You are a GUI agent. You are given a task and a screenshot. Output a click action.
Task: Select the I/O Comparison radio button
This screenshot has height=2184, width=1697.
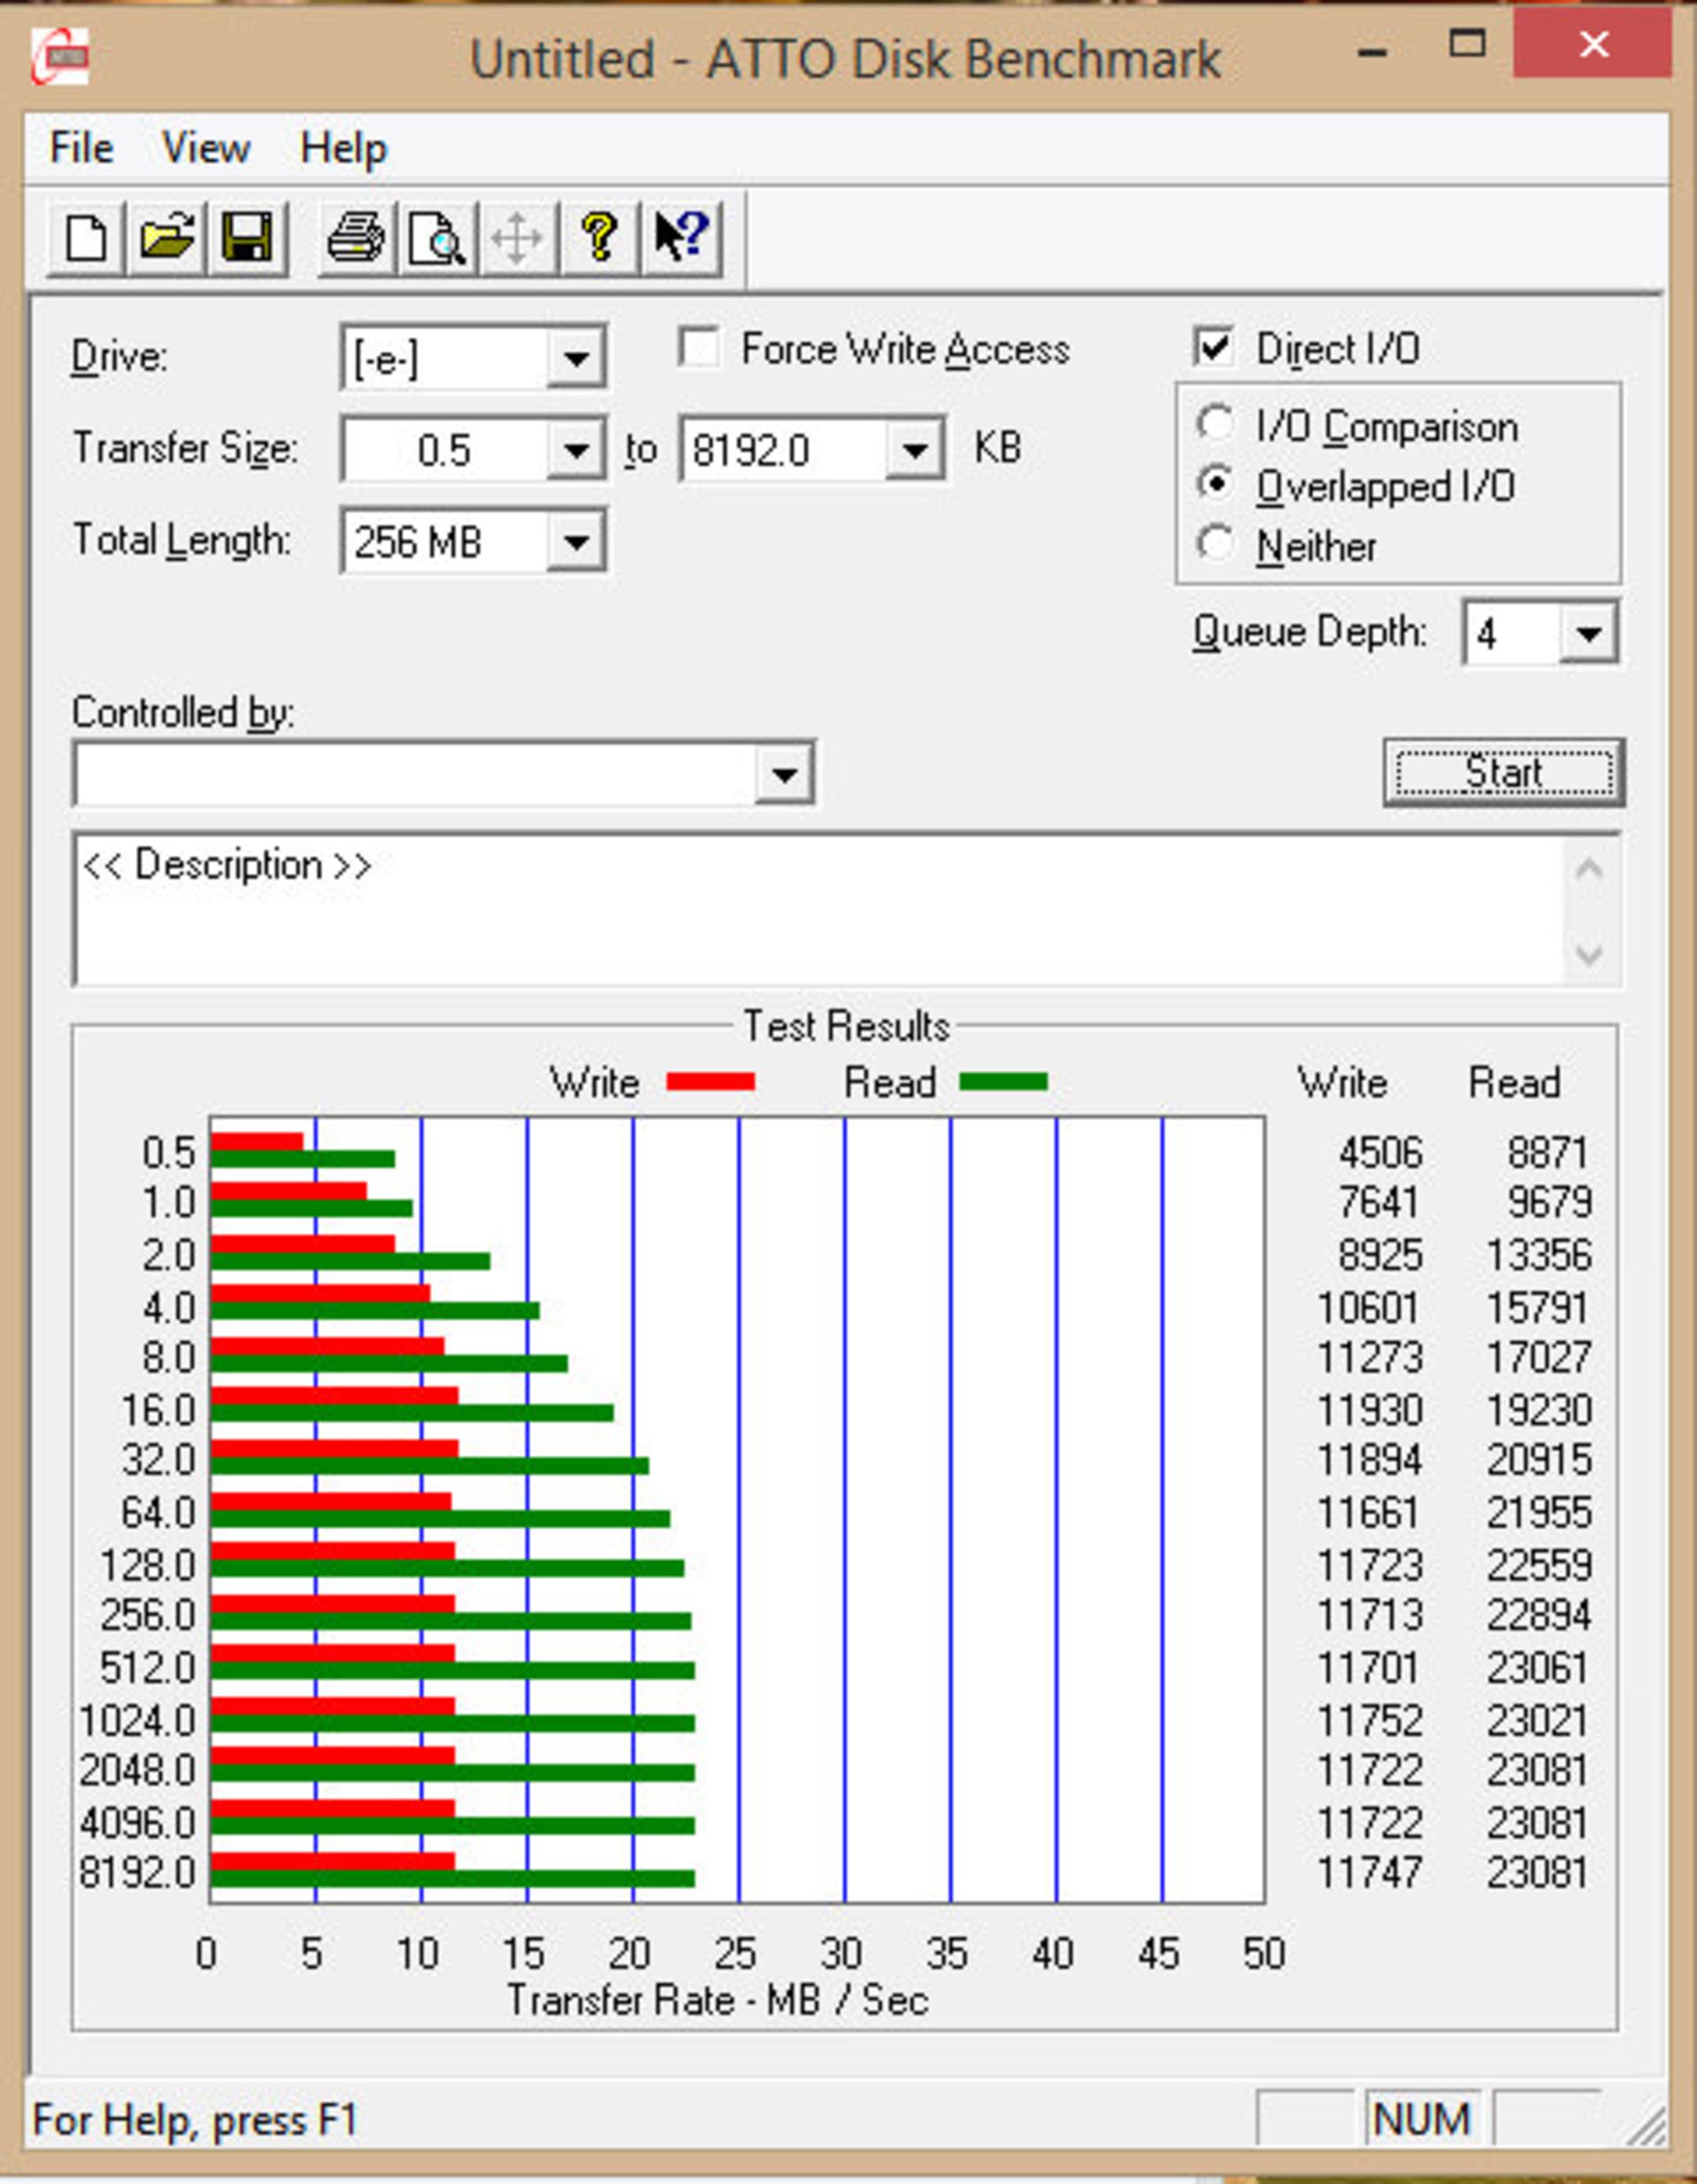point(1215,424)
